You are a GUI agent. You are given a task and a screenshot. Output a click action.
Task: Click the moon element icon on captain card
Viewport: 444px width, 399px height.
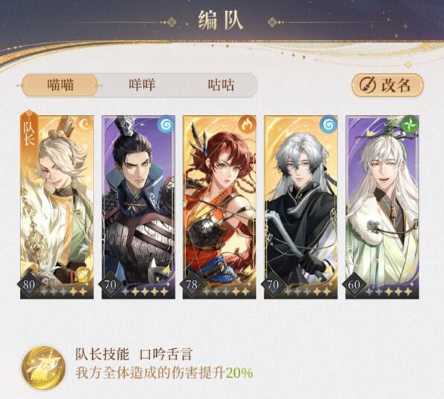click(x=84, y=125)
